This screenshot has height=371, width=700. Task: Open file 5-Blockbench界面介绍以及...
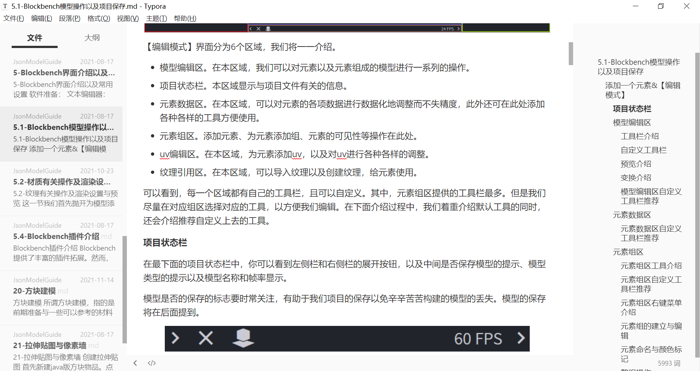click(61, 79)
